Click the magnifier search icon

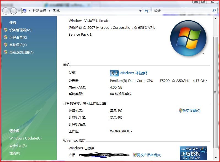click(x=214, y=10)
